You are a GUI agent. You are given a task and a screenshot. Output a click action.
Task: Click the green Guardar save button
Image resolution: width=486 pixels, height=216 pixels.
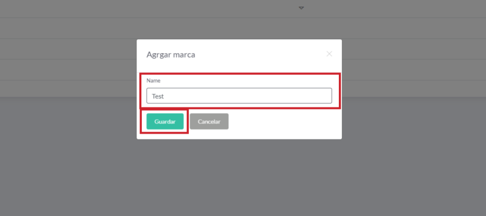(165, 121)
